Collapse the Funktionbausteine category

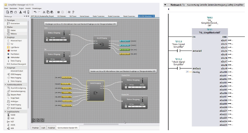5,84
